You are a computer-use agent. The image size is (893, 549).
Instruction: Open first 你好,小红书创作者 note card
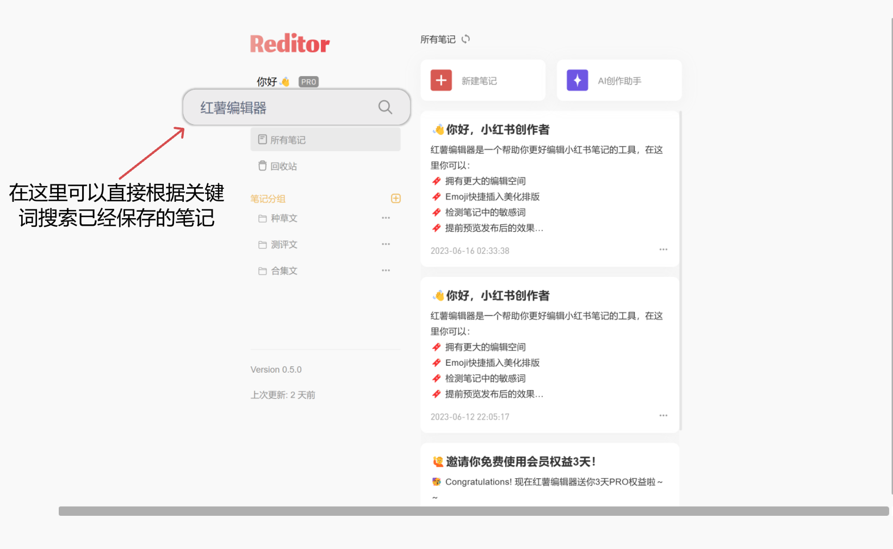coord(550,189)
